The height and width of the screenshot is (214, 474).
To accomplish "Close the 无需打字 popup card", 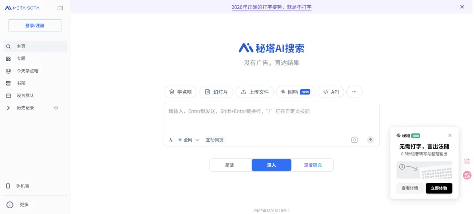I will [x=450, y=136].
